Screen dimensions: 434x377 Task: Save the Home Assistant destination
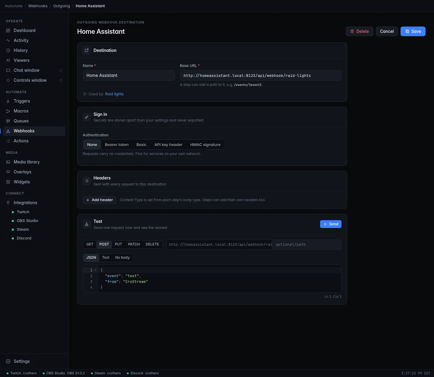pos(413,31)
